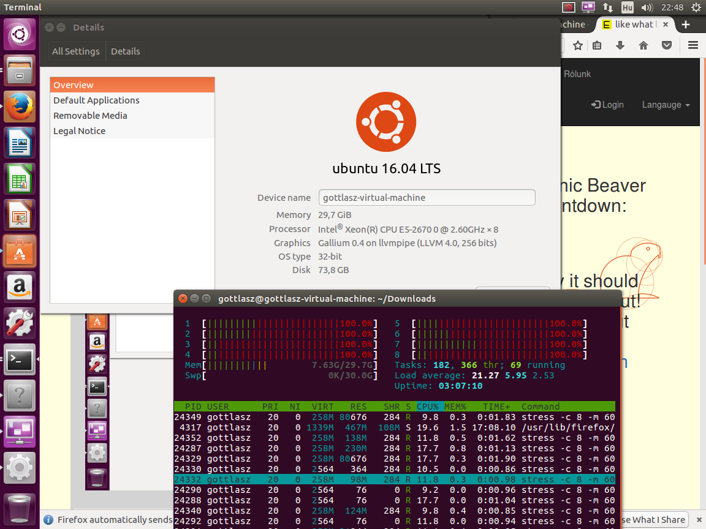This screenshot has height=529, width=706.
Task: Select the highlighted stress process PID 24332
Action: [395, 479]
